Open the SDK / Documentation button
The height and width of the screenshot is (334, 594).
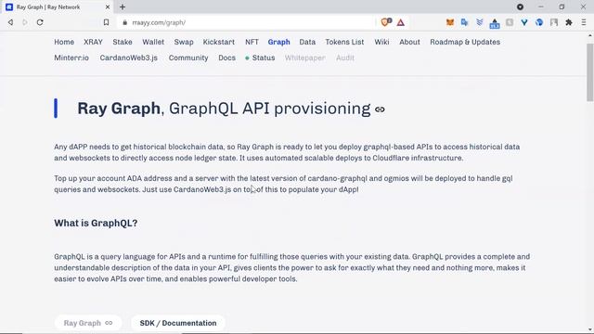[178, 323]
